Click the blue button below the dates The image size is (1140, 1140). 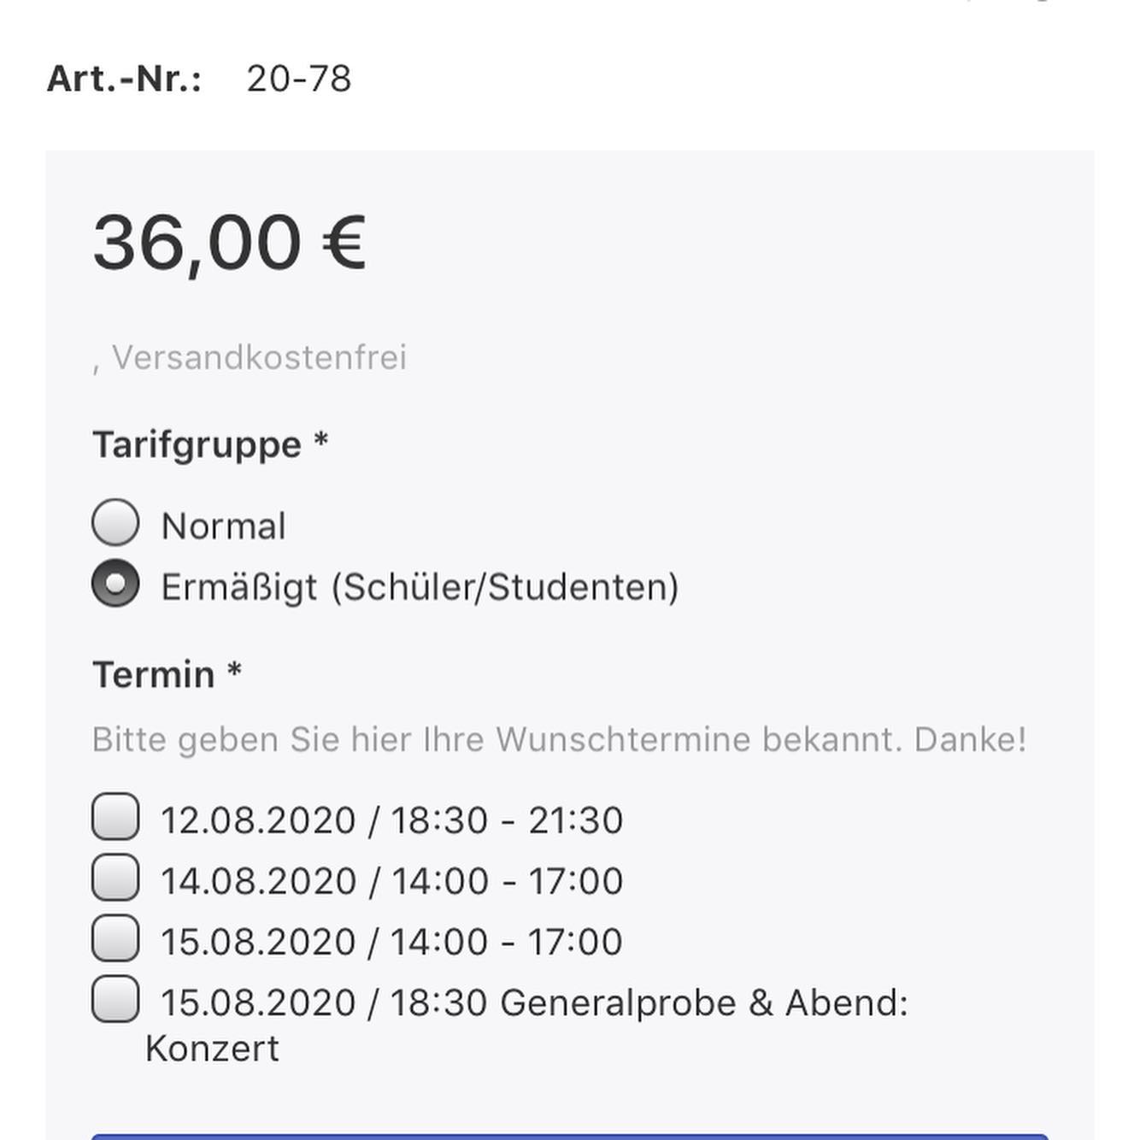(570, 1137)
